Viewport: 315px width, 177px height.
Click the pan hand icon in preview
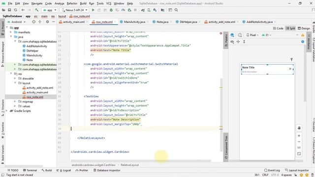(x=299, y=128)
